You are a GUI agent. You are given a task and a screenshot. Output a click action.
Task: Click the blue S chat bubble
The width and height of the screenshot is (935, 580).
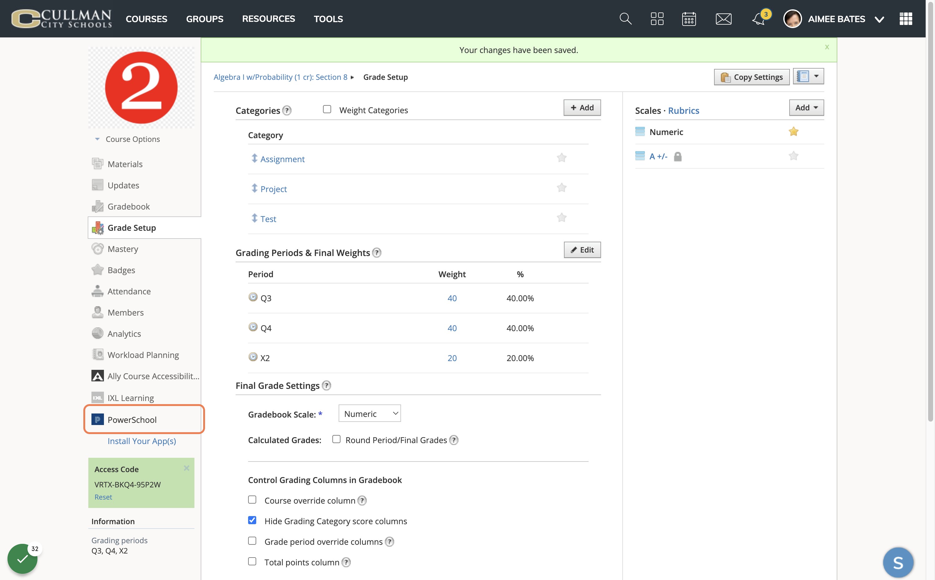point(898,562)
